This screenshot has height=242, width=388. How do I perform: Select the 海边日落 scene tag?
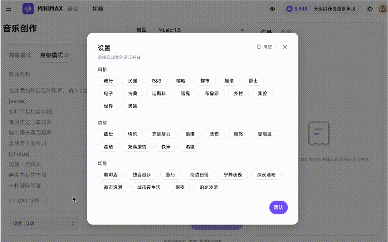click(199, 175)
